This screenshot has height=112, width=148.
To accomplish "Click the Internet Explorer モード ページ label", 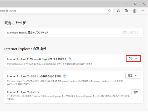I will 23,92.
